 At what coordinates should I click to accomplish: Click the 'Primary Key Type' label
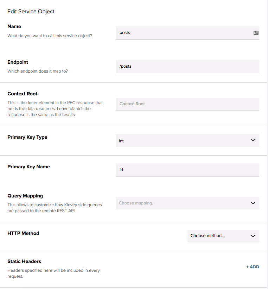coord(27,137)
